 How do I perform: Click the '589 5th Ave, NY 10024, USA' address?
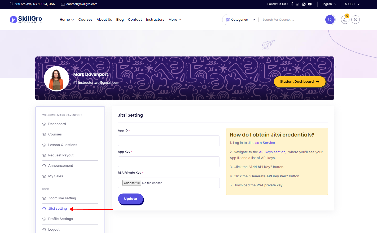pos(35,4)
